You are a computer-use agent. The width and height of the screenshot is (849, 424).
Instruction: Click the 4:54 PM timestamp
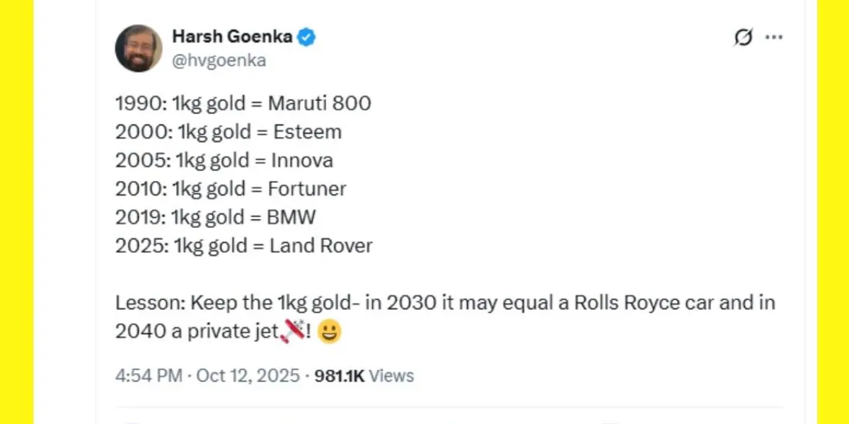pyautogui.click(x=149, y=376)
